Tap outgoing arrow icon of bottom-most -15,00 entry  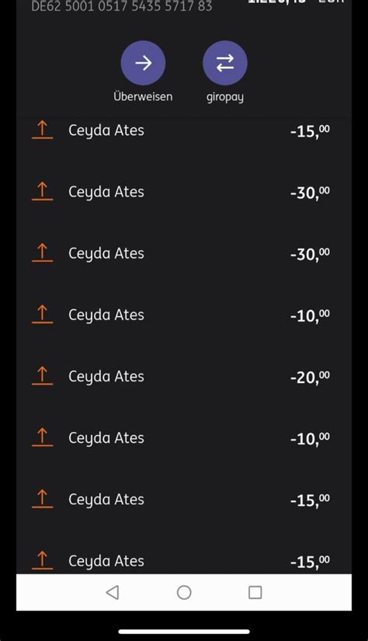click(x=43, y=560)
